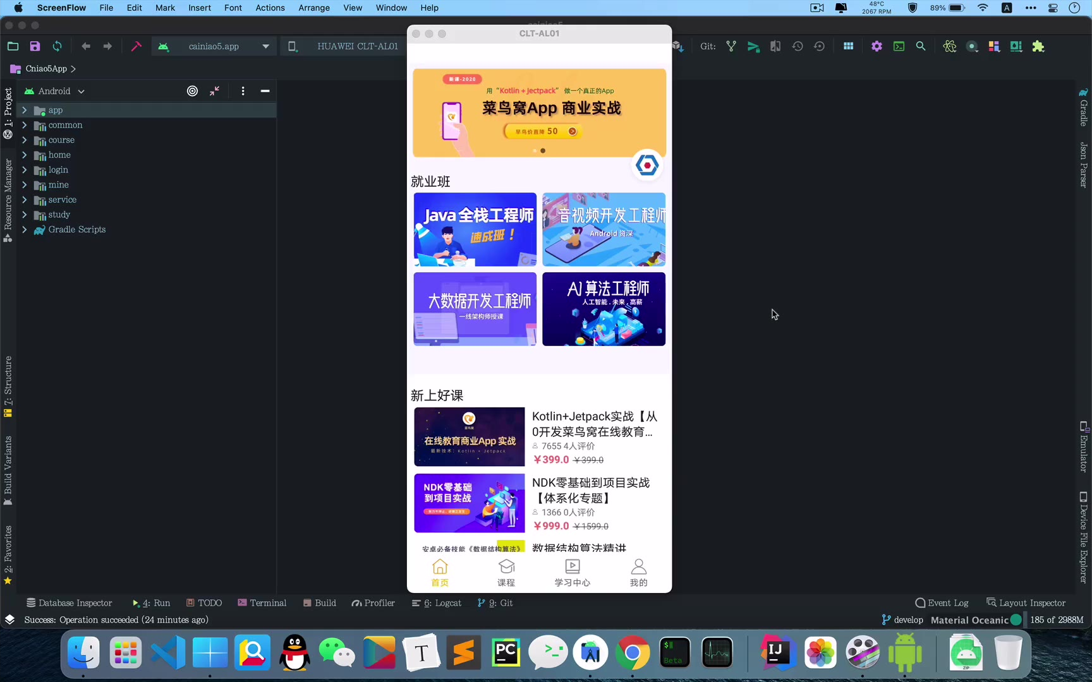Expand the mine module tree arrow
1092x682 pixels.
[x=25, y=185]
